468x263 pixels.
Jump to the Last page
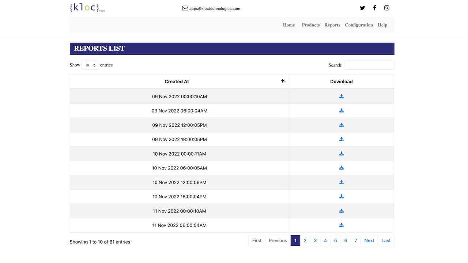386,240
